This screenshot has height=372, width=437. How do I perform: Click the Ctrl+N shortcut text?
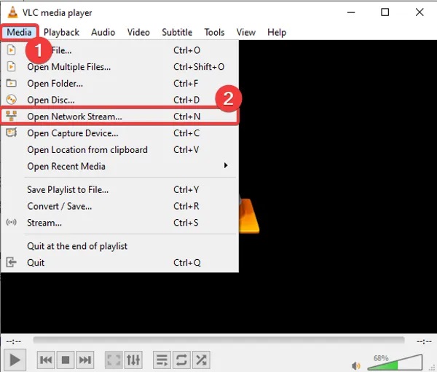click(x=187, y=116)
